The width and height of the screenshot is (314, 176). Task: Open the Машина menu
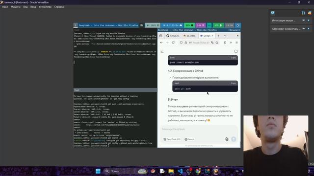(x=16, y=7)
